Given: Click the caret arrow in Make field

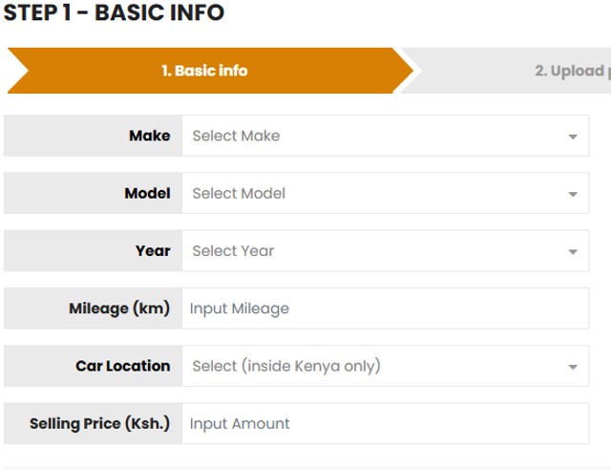Looking at the screenshot, I should point(573,137).
